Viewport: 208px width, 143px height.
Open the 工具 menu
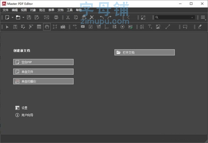[x=70, y=10]
